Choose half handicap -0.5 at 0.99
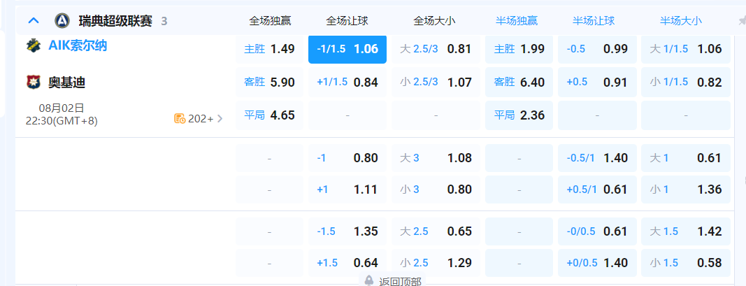Viewport: 746px width, 286px height. click(x=597, y=49)
